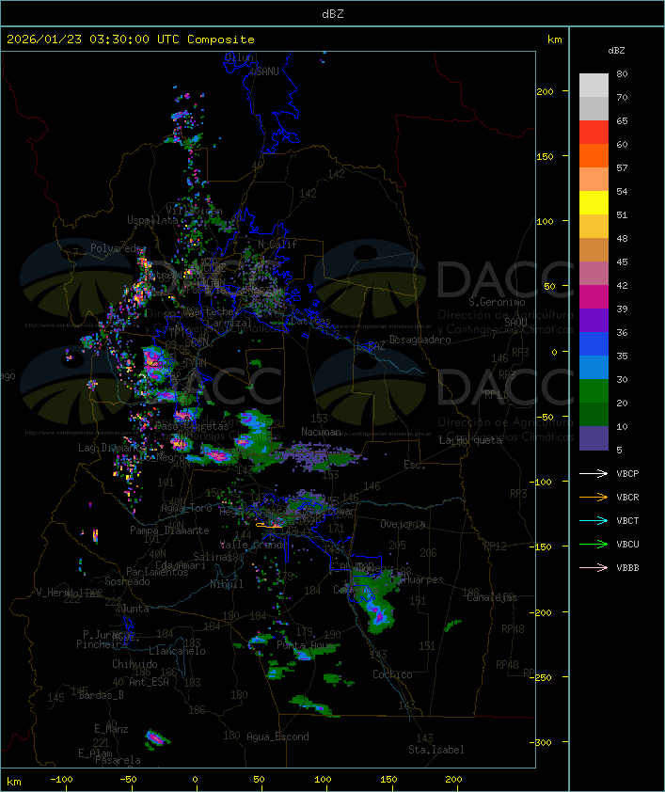Click the Agua_Escond location label
The image size is (665, 792).
[x=277, y=737]
